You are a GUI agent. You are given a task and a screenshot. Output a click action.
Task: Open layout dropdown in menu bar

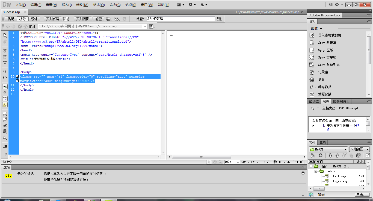[x=180, y=5]
